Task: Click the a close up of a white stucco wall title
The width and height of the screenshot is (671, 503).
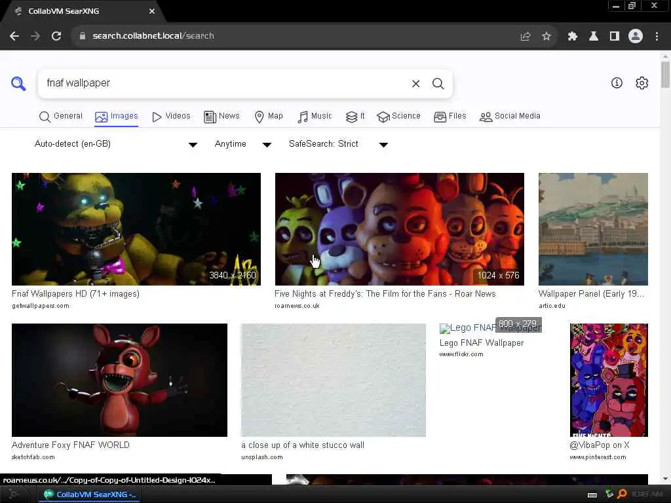Action: click(x=303, y=445)
